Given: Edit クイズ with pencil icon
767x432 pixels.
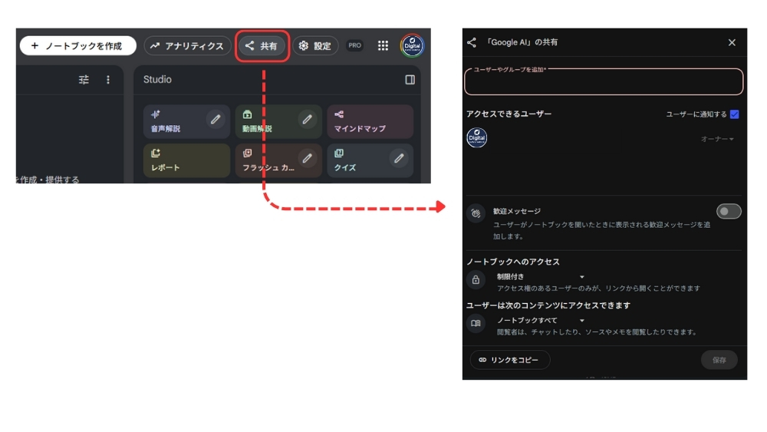Looking at the screenshot, I should click(x=399, y=158).
